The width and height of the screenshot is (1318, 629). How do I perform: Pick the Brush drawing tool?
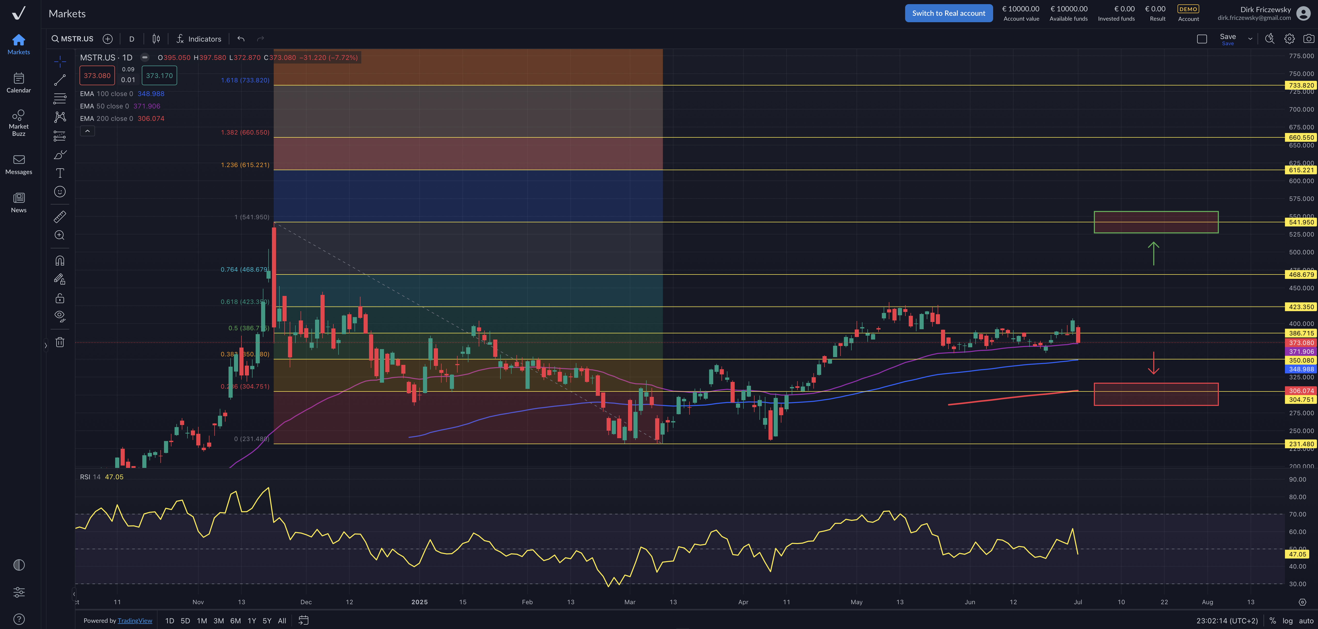pos(60,154)
